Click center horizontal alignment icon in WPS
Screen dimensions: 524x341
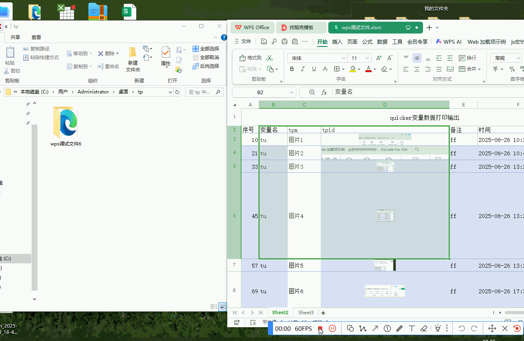click(x=417, y=69)
